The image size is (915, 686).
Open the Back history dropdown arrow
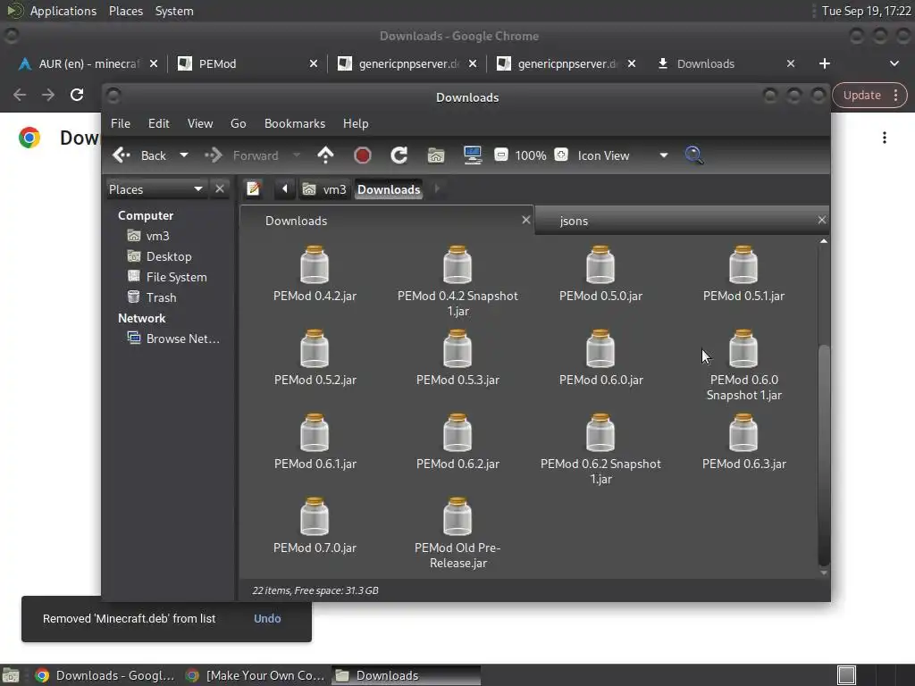pos(184,155)
